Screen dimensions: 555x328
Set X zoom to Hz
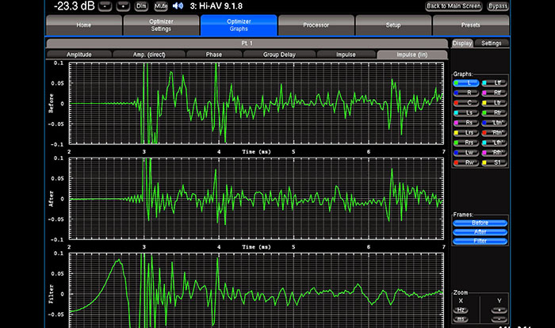(x=461, y=311)
